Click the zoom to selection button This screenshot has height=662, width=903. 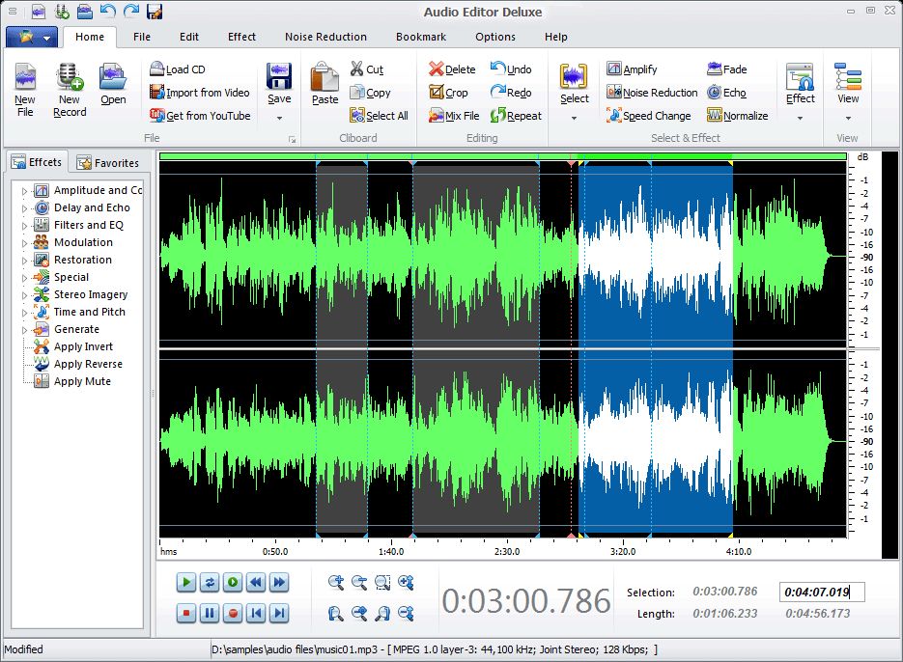click(x=382, y=583)
